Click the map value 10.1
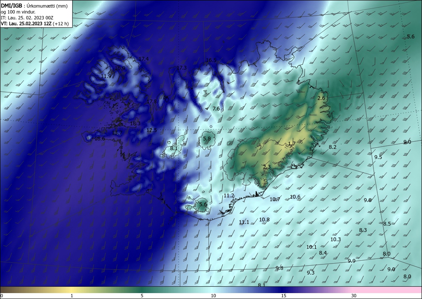This screenshot has width=422, height=299. tap(311, 247)
